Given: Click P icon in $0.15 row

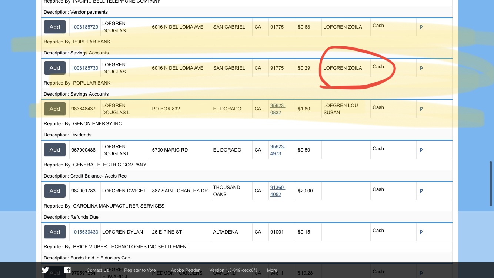Looking at the screenshot, I should point(421,232).
